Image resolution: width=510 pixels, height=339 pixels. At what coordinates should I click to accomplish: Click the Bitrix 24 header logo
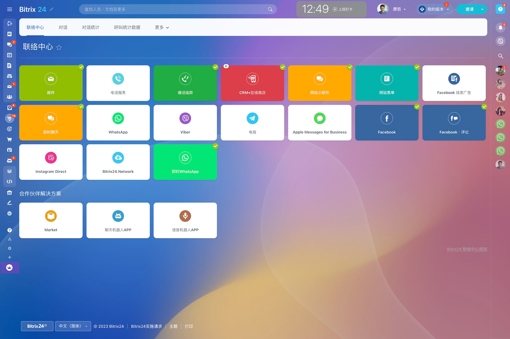(33, 9)
